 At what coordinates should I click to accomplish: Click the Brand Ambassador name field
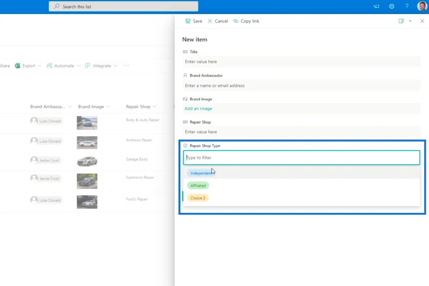(301, 85)
